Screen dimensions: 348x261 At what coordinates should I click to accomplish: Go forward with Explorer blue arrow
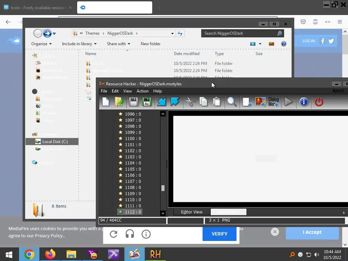point(47,34)
